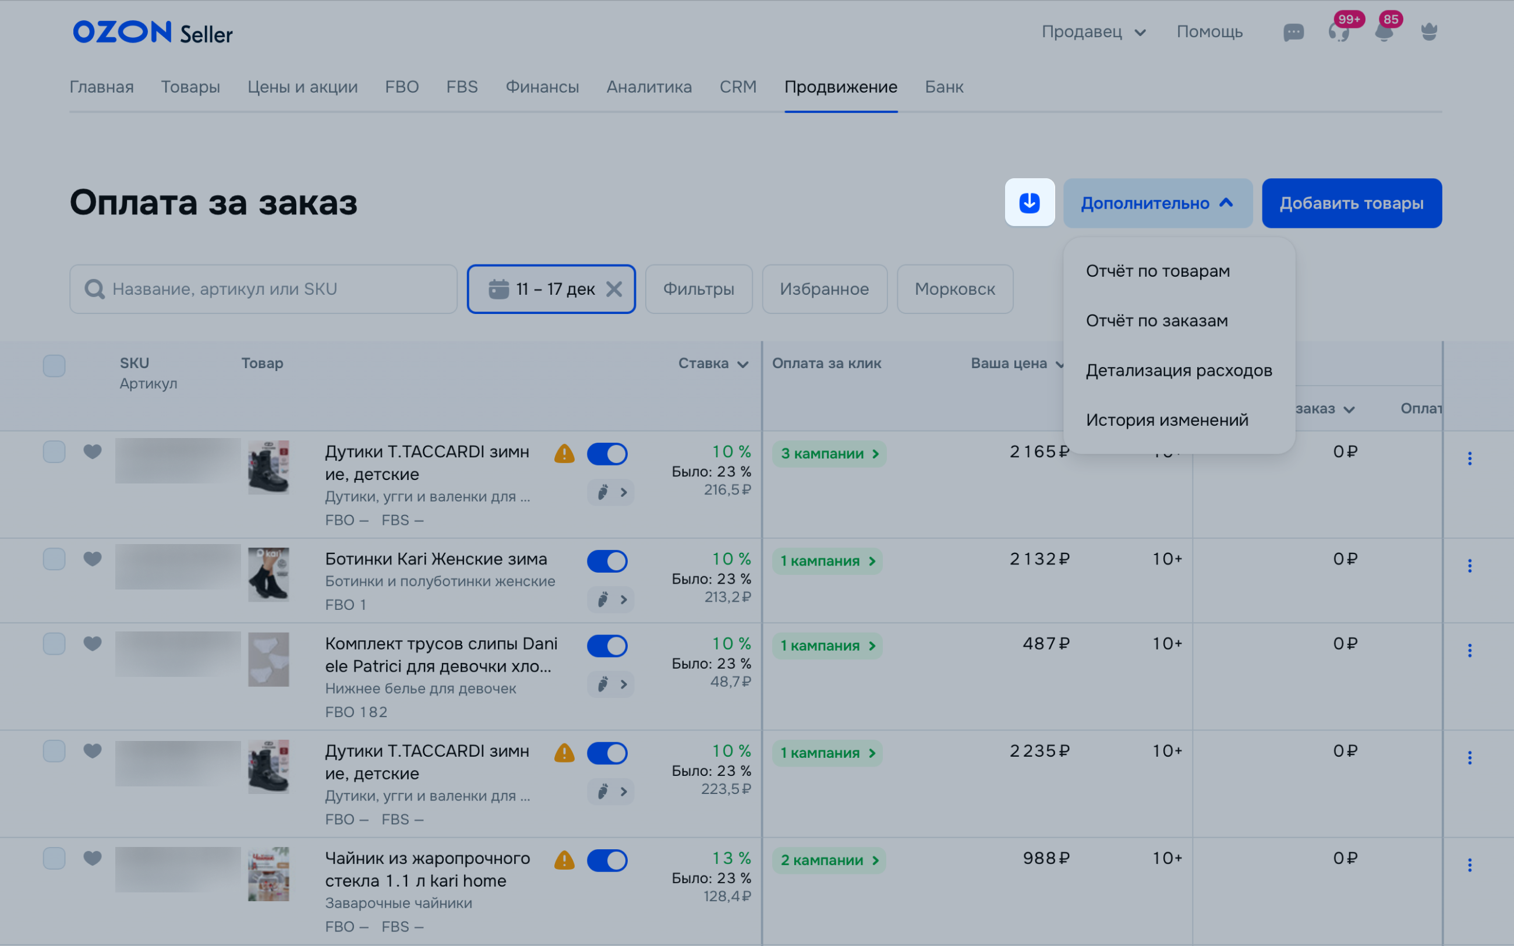Open notifications bell with 85 badge
The image size is (1514, 946).
coord(1384,32)
